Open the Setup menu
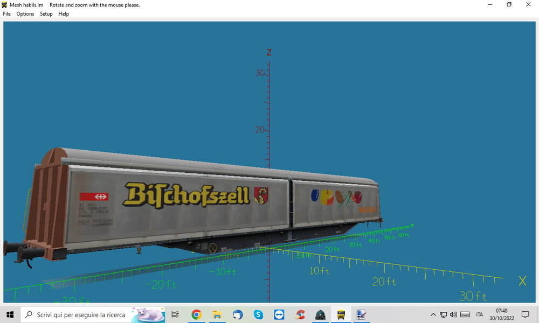The height and width of the screenshot is (323, 539). pos(46,14)
